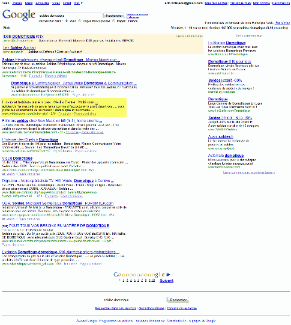Screen dimensions: 291x325
Task: Open Soldes Périphériques Maison Numérique result
Action: click(x=61, y=59)
